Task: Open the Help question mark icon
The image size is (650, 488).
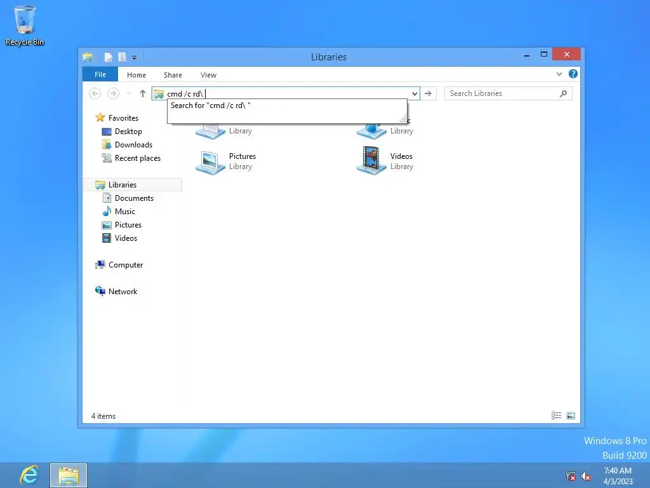Action: pos(573,74)
